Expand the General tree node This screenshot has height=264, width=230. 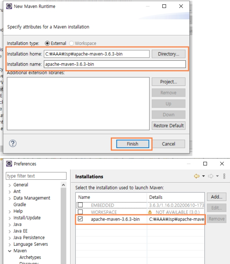[x=10, y=185]
